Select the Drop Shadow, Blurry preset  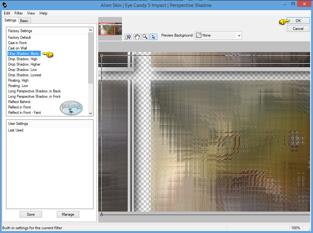(24, 54)
